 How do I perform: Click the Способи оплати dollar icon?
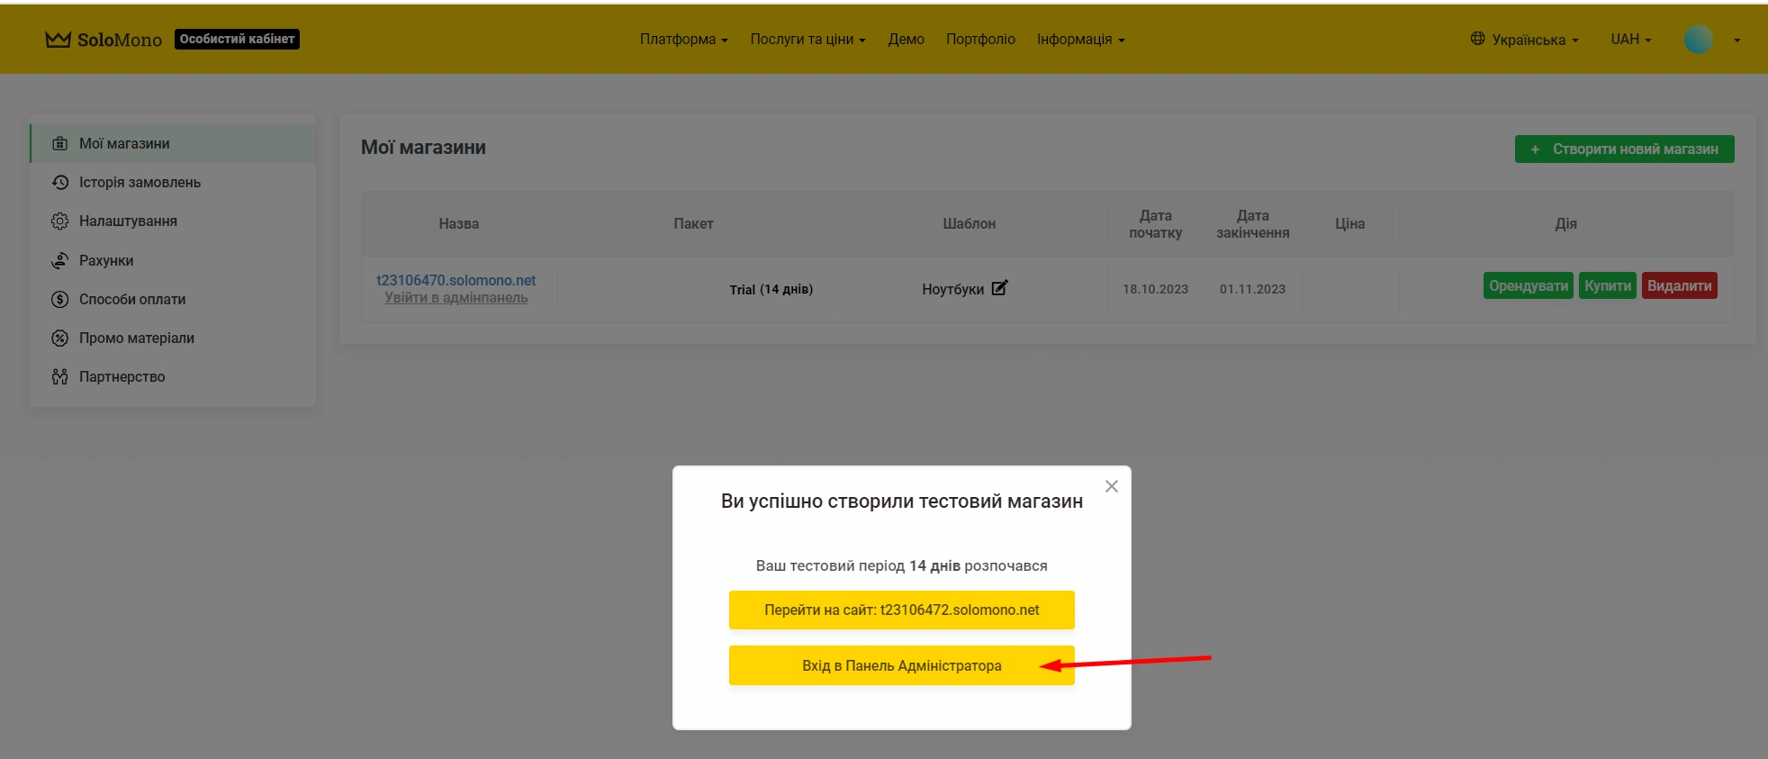coord(60,300)
